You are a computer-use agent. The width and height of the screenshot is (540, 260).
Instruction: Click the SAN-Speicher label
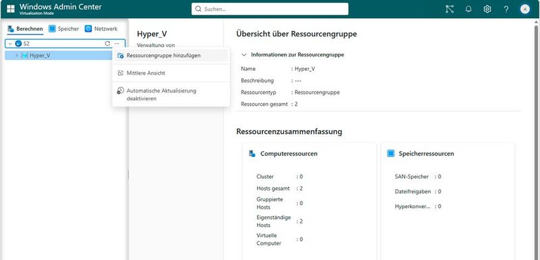tap(412, 176)
